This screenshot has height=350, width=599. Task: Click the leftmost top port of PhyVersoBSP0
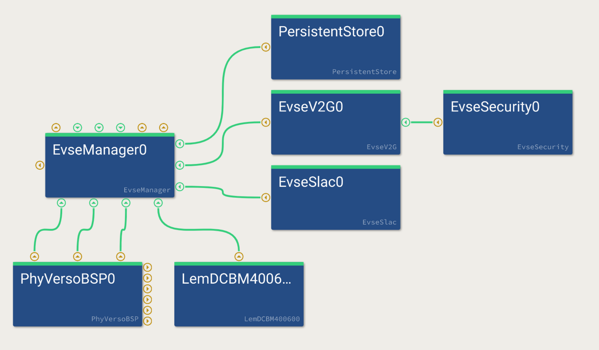(x=34, y=256)
